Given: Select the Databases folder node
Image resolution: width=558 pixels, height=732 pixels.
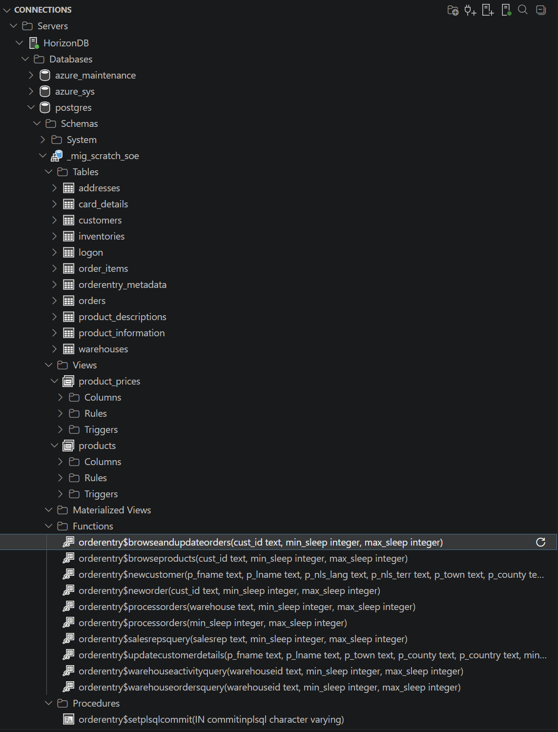Looking at the screenshot, I should click(x=71, y=59).
